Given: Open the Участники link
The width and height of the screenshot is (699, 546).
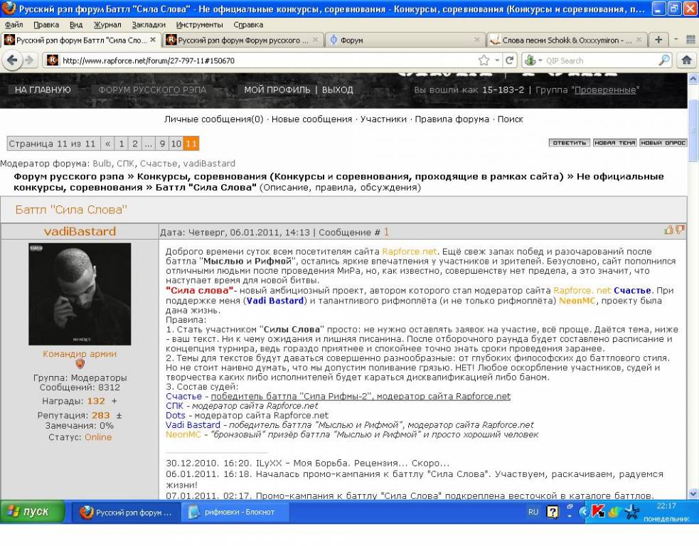Looking at the screenshot, I should pos(383,119).
